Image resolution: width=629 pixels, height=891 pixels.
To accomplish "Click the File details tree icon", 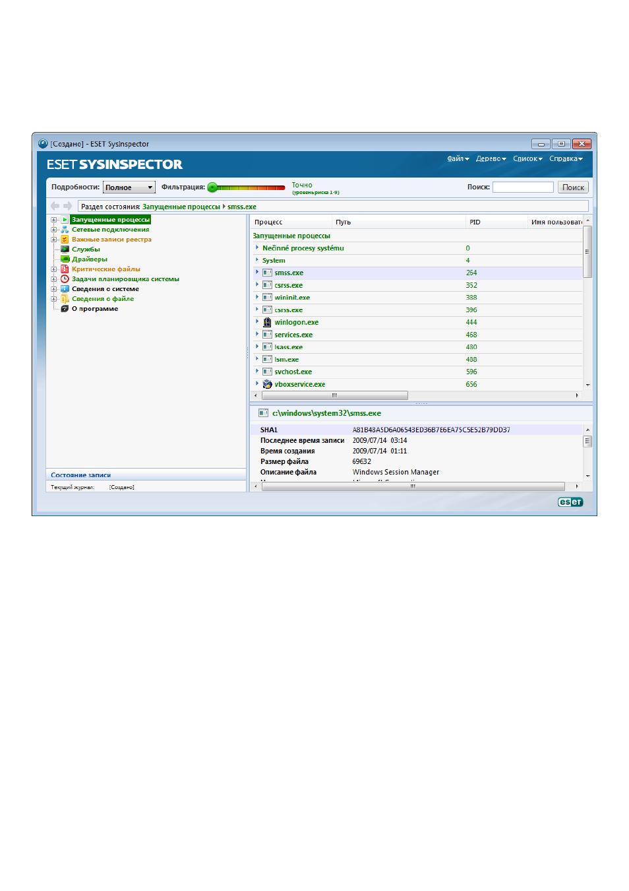I will 65,299.
